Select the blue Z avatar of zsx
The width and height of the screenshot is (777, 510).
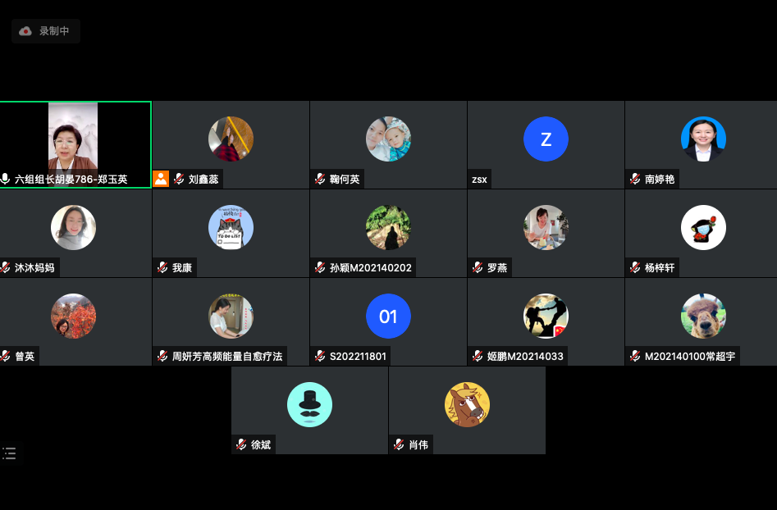(x=546, y=139)
